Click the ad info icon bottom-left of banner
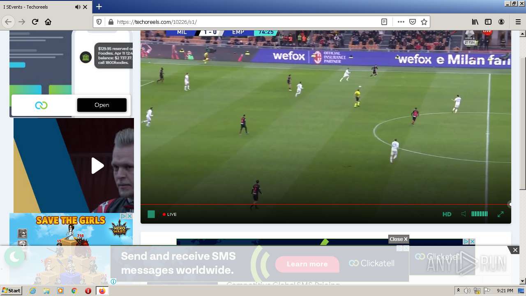Viewport: 526px width, 296px height. tap(113, 282)
